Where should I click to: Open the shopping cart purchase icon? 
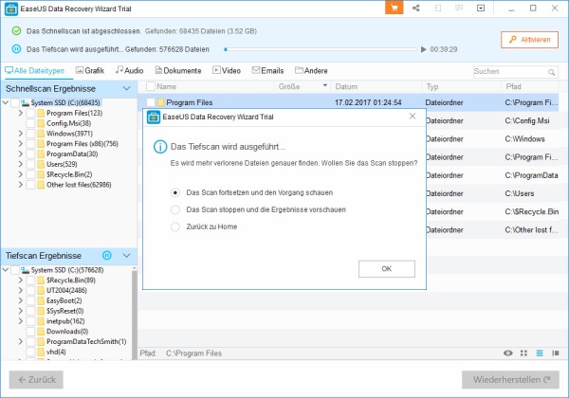coord(395,8)
